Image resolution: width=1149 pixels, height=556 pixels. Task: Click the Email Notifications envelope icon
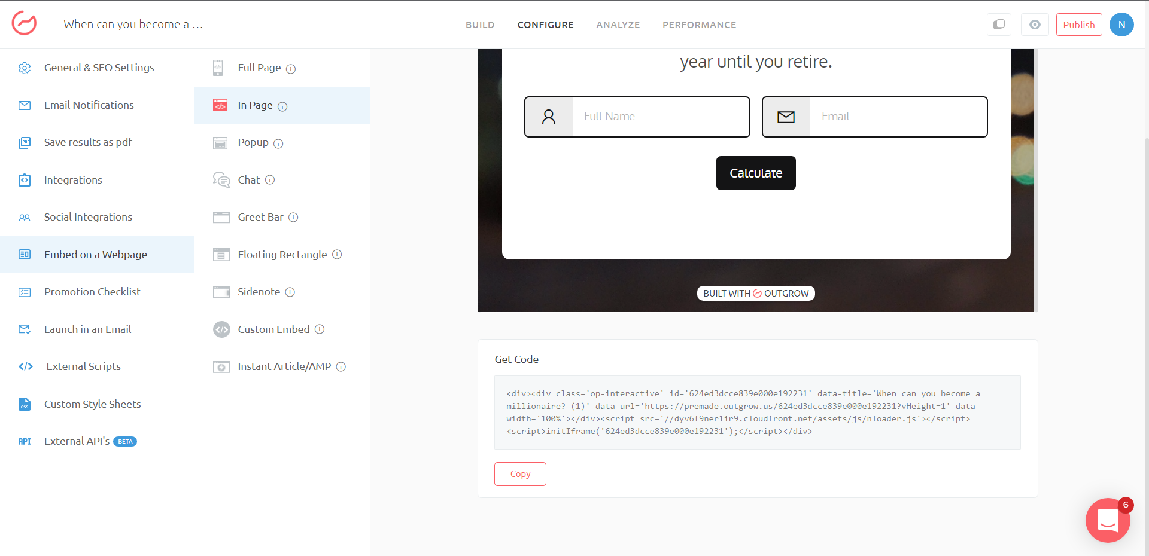[x=25, y=105]
